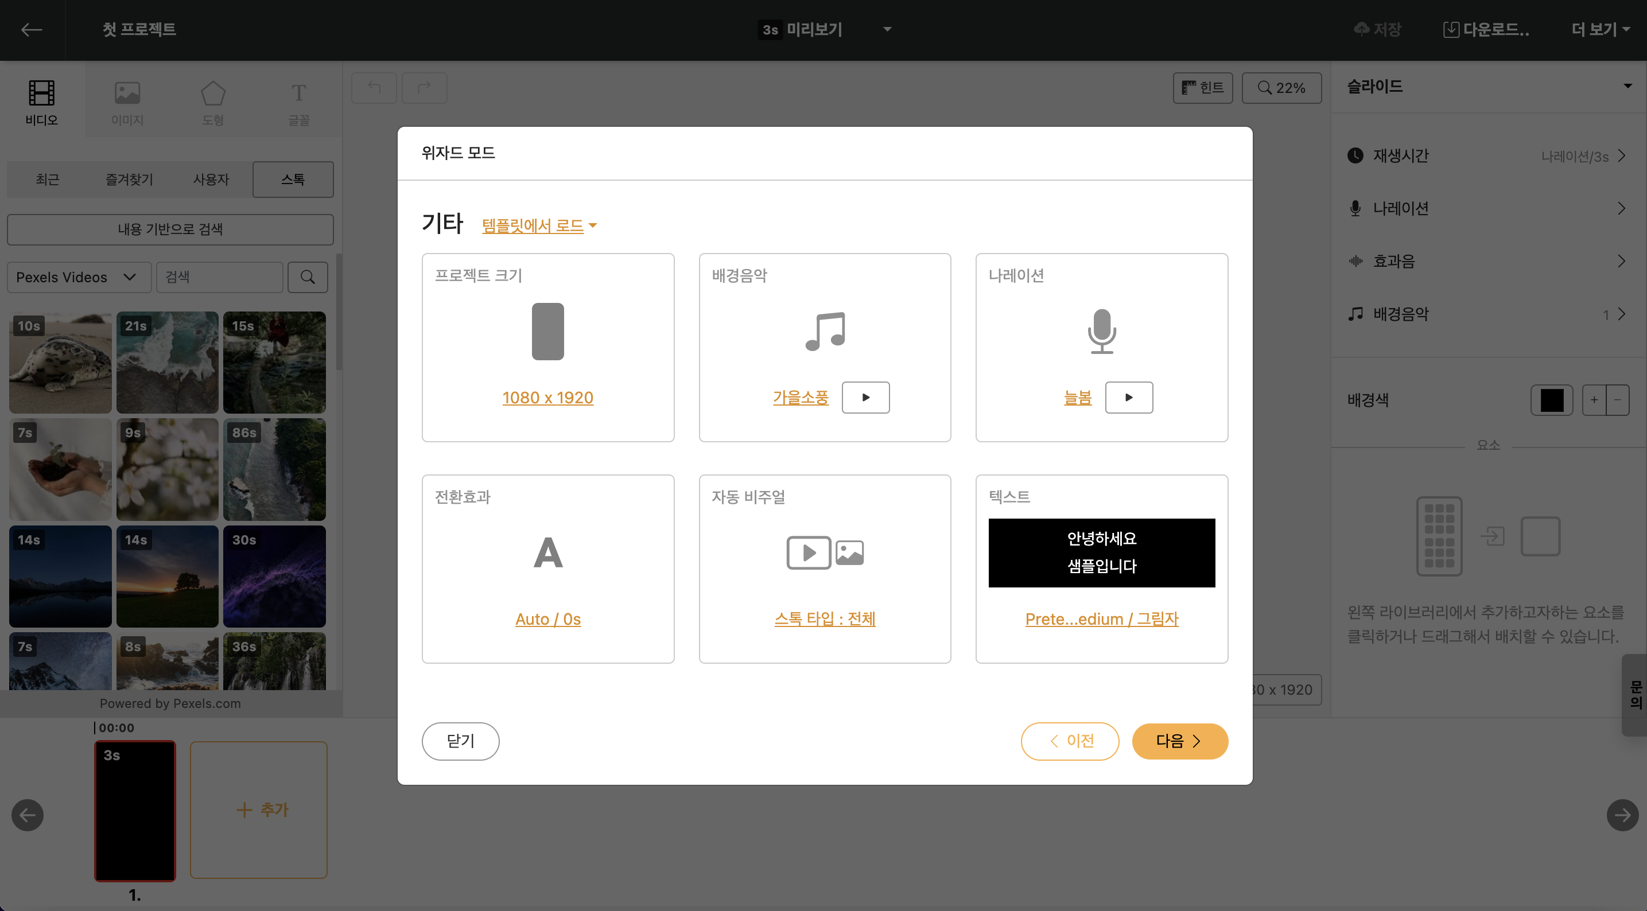The height and width of the screenshot is (911, 1647).
Task: Click the minus button beside background color
Action: pos(1617,399)
